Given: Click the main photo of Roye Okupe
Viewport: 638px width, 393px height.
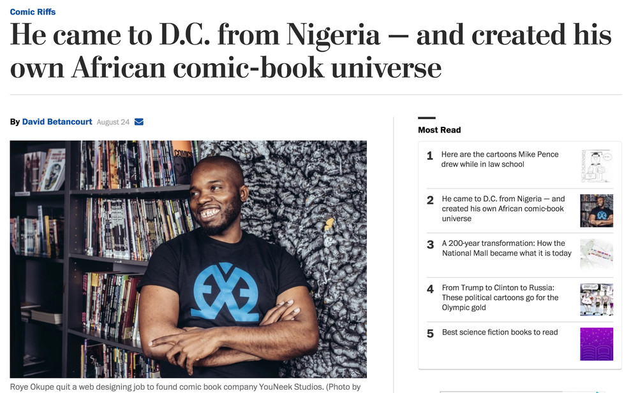Looking at the screenshot, I should click(x=188, y=259).
